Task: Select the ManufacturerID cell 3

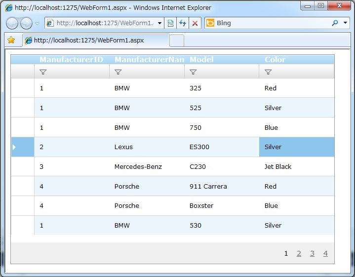Action: tap(72, 167)
